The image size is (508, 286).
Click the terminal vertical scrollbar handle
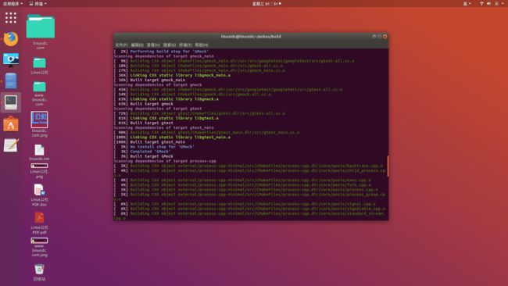[388, 166]
